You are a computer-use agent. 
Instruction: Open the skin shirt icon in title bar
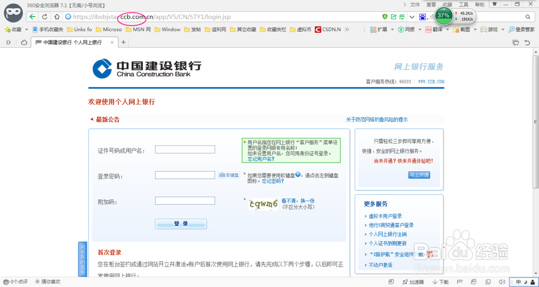(494, 4)
